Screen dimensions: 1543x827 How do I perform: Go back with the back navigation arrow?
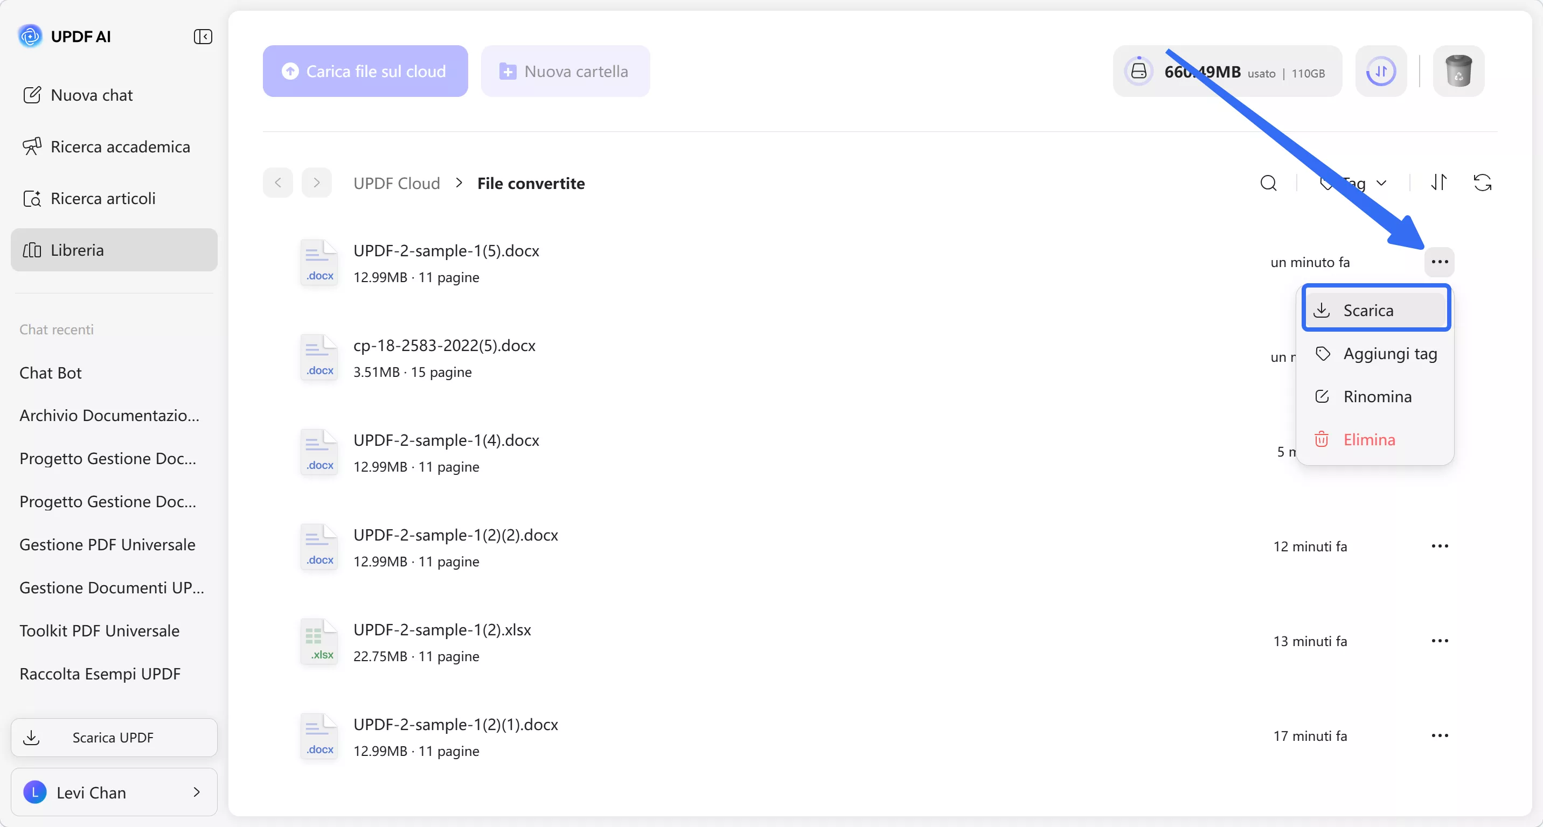pyautogui.click(x=277, y=183)
